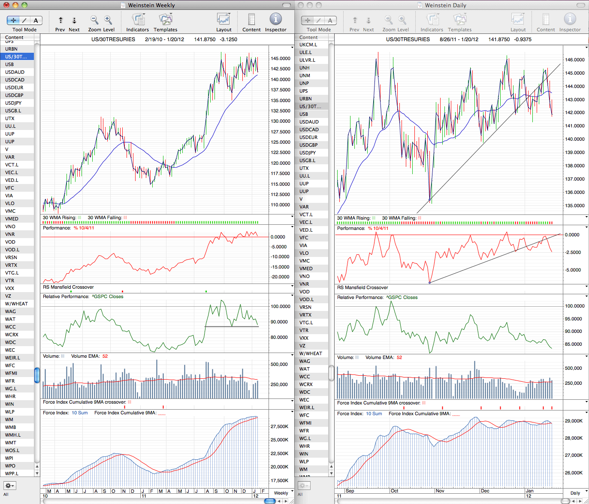Open the gear action menu below watchlist

tap(9, 486)
